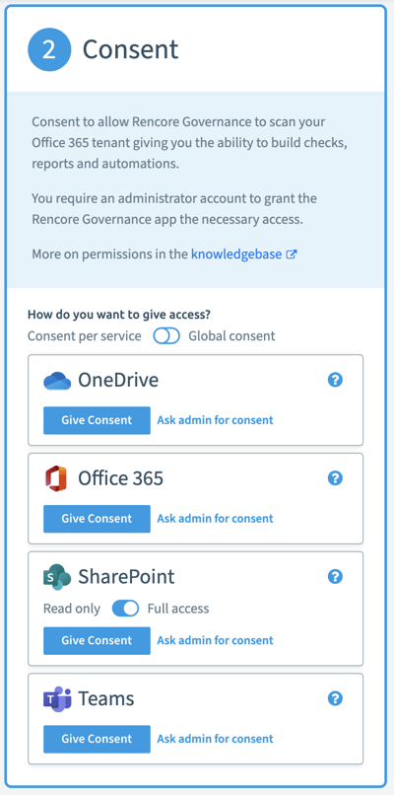The height and width of the screenshot is (795, 394).
Task: Click the Office 365 logo icon
Action: point(56,478)
